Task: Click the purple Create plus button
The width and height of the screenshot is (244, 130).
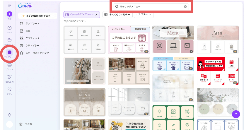Action: point(10,14)
